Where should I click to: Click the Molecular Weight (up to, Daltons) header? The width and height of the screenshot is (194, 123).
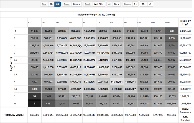[96, 14]
